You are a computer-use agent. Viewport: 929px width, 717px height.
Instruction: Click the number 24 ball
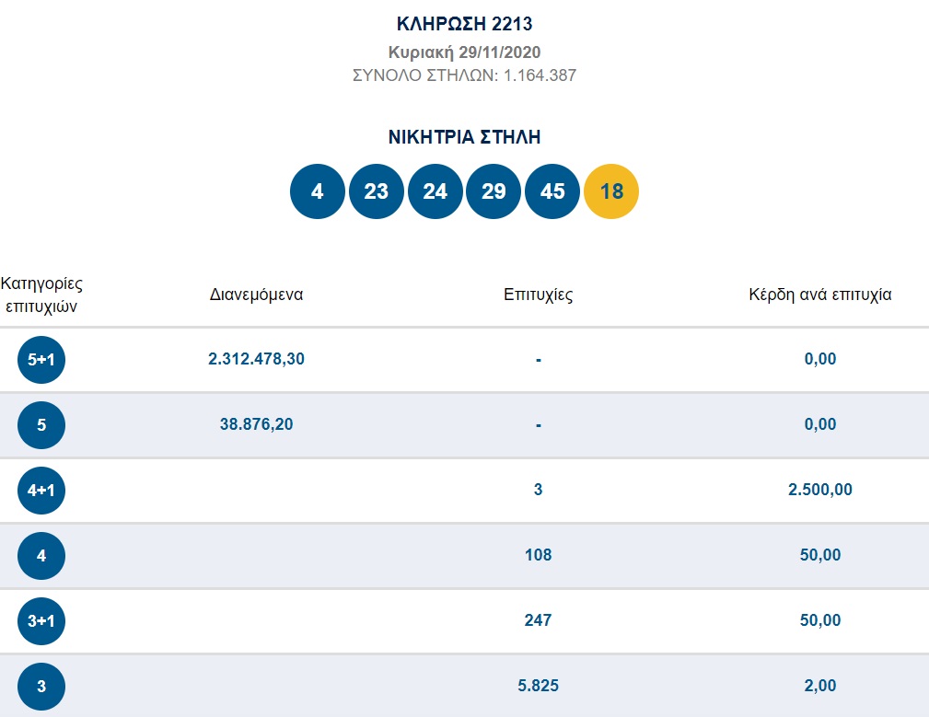click(x=435, y=191)
